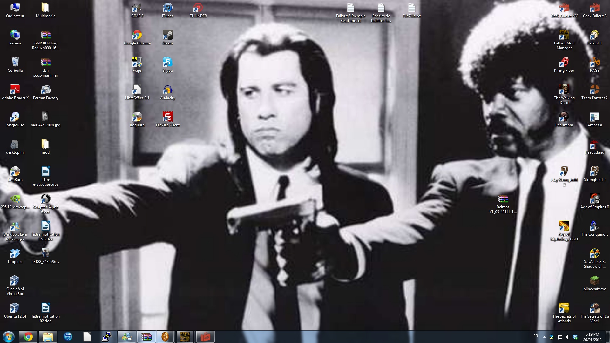
Task: Open the Dead Island shortcut
Action: point(594,147)
